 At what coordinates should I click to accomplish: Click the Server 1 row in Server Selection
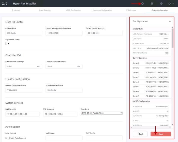pyautogui.click(x=151, y=77)
